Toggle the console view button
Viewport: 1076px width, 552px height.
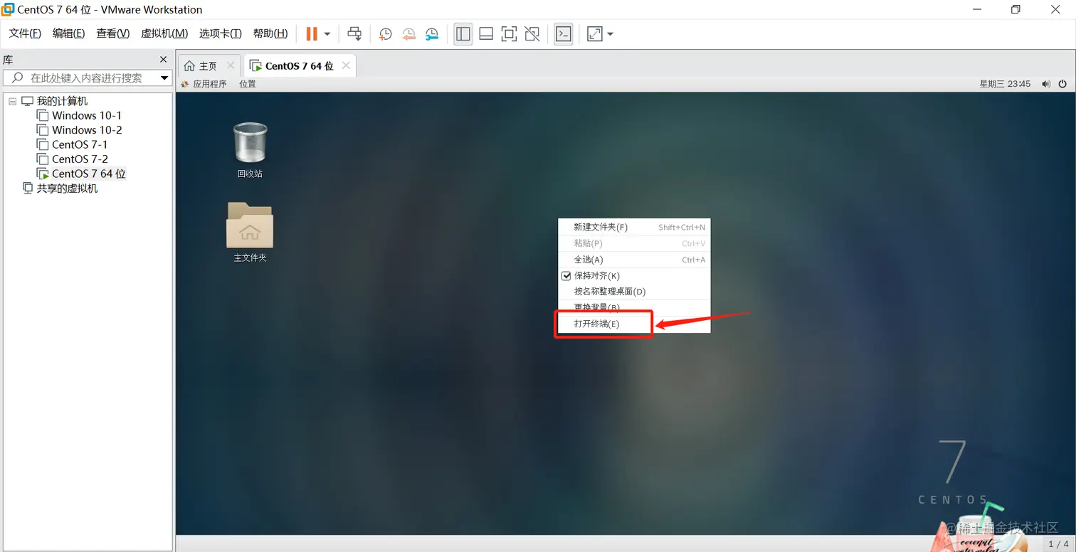pos(564,33)
